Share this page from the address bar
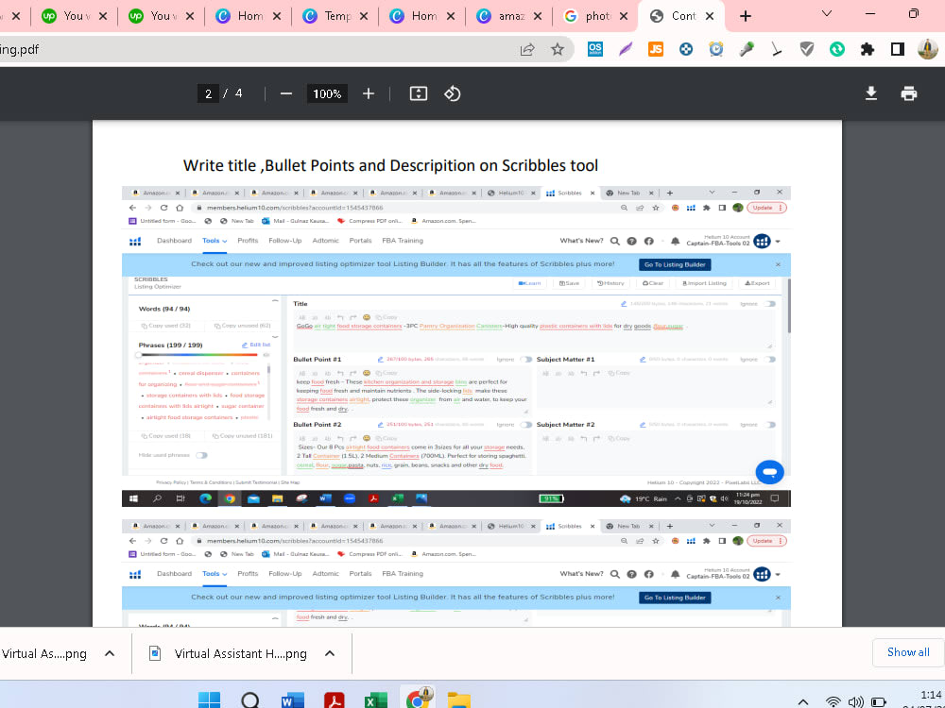 527,49
